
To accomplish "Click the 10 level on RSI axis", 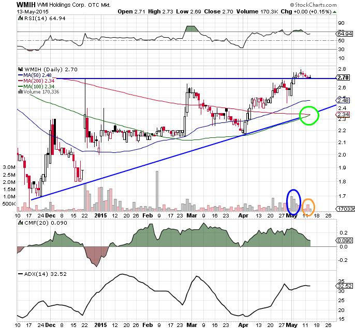I will [341, 58].
